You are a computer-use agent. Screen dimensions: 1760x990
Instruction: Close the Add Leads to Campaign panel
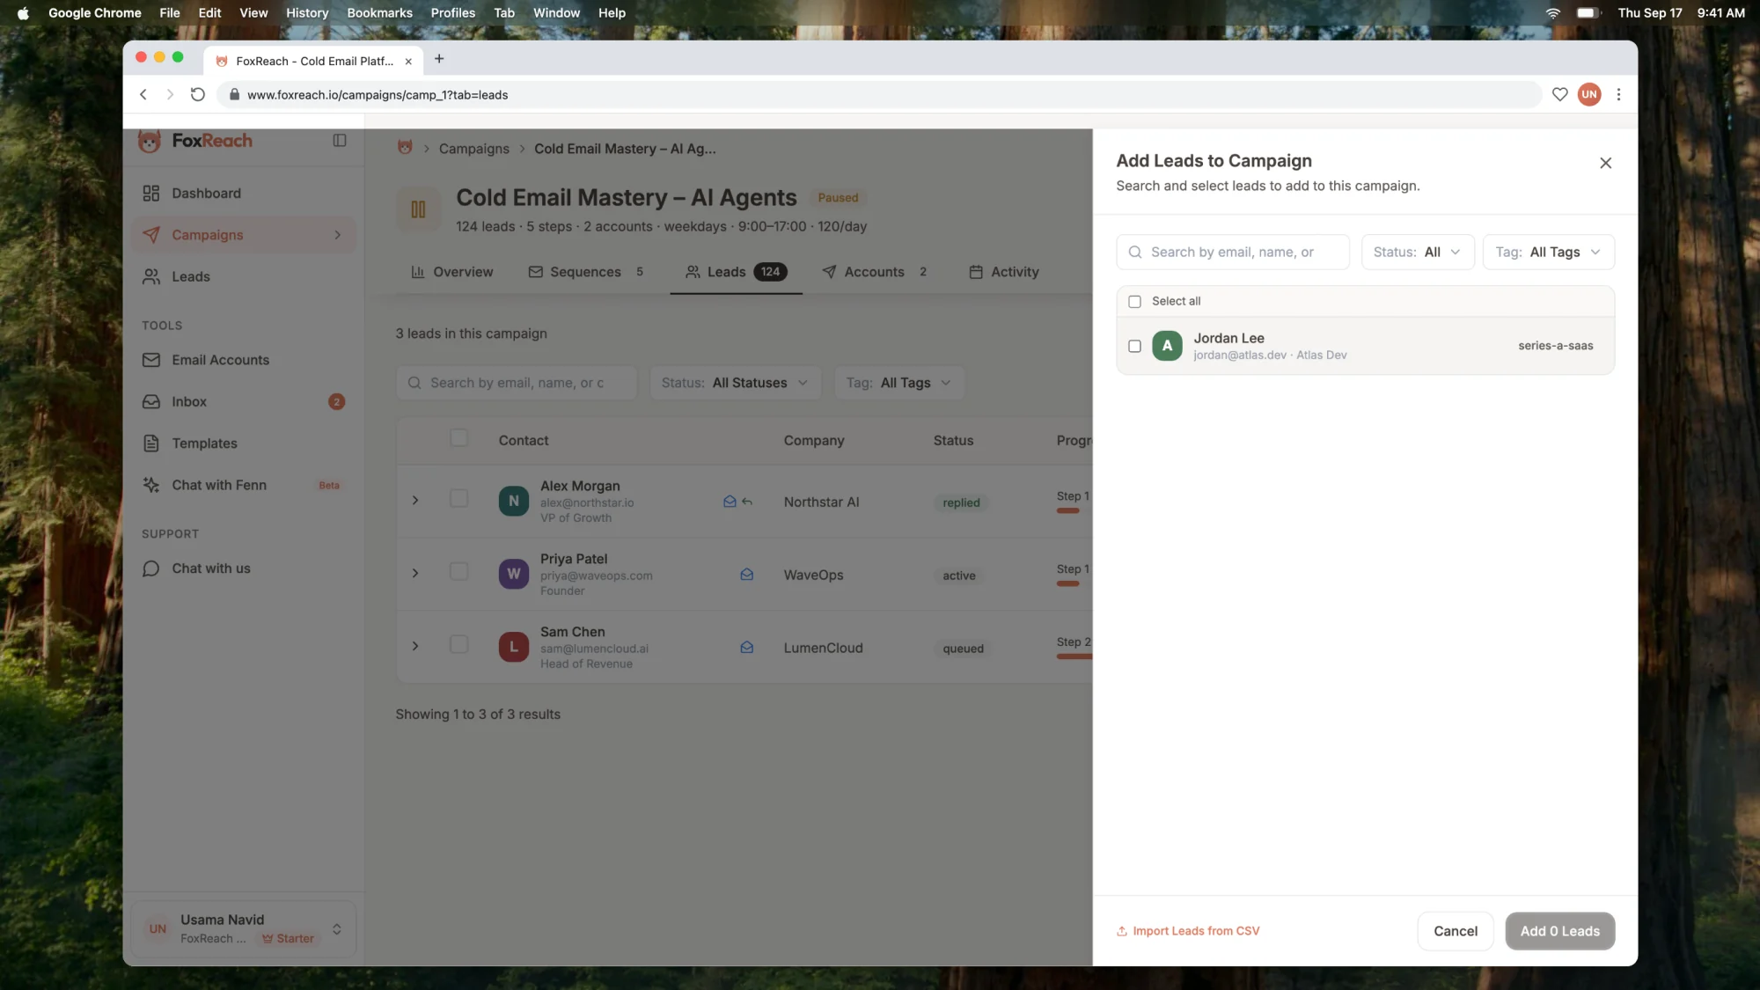pyautogui.click(x=1605, y=163)
